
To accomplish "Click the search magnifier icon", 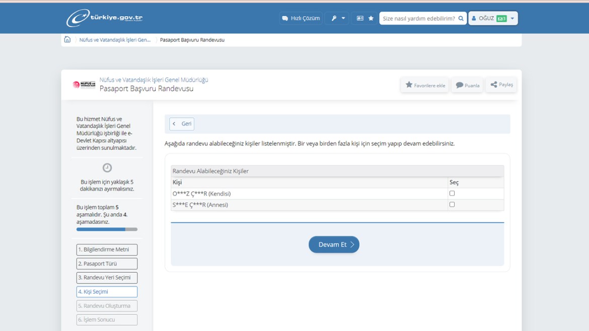I will pyautogui.click(x=461, y=19).
